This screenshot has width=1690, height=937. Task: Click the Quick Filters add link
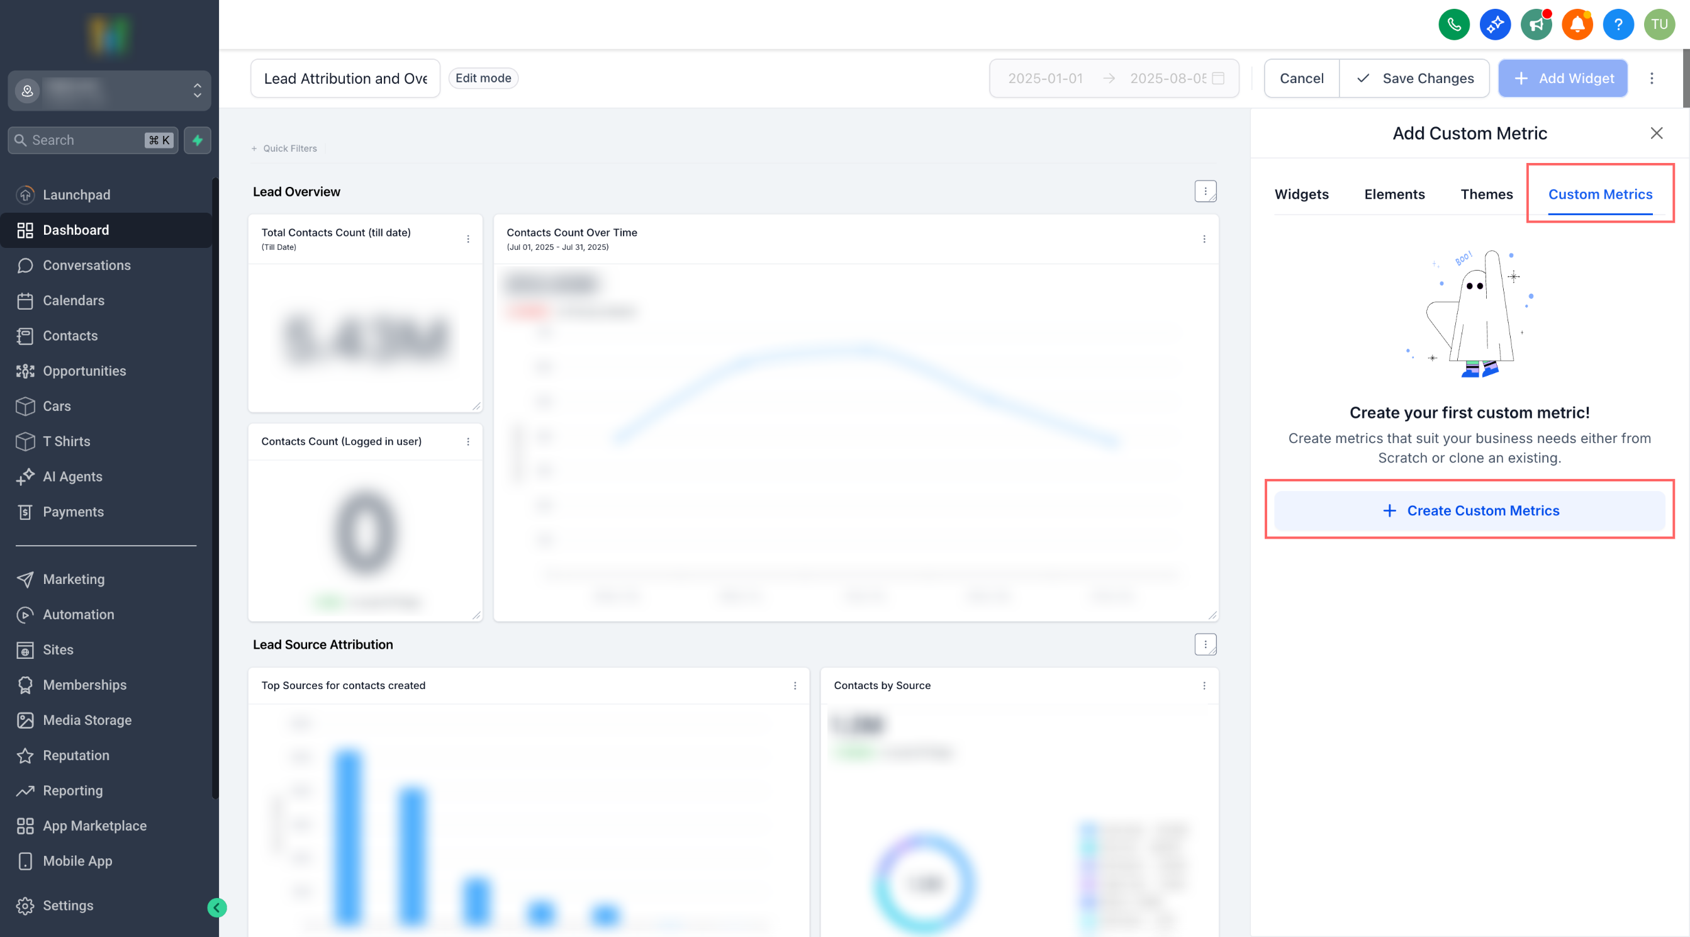[284, 149]
